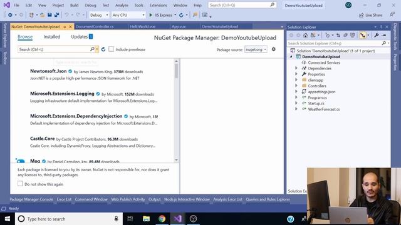
Task: Open NuGet settings gear icon
Action: point(274,49)
